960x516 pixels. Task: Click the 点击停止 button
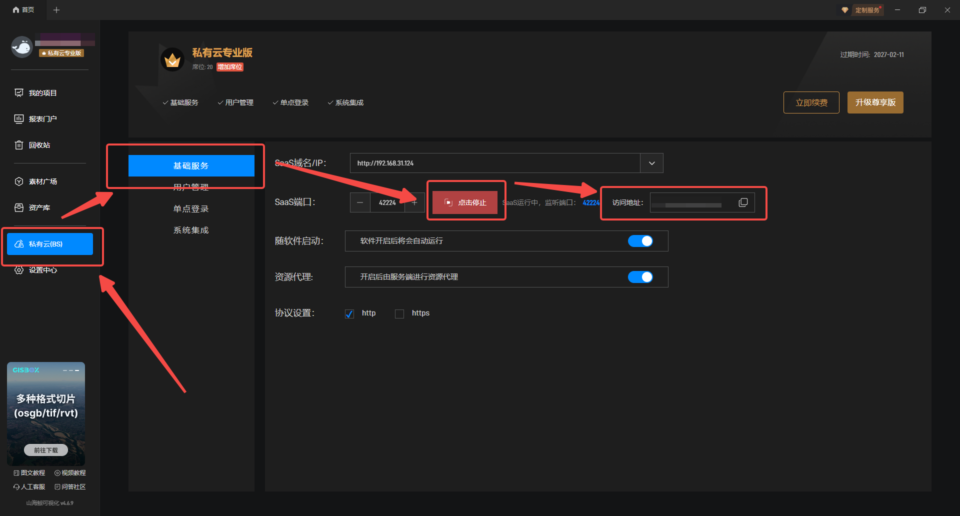click(465, 202)
